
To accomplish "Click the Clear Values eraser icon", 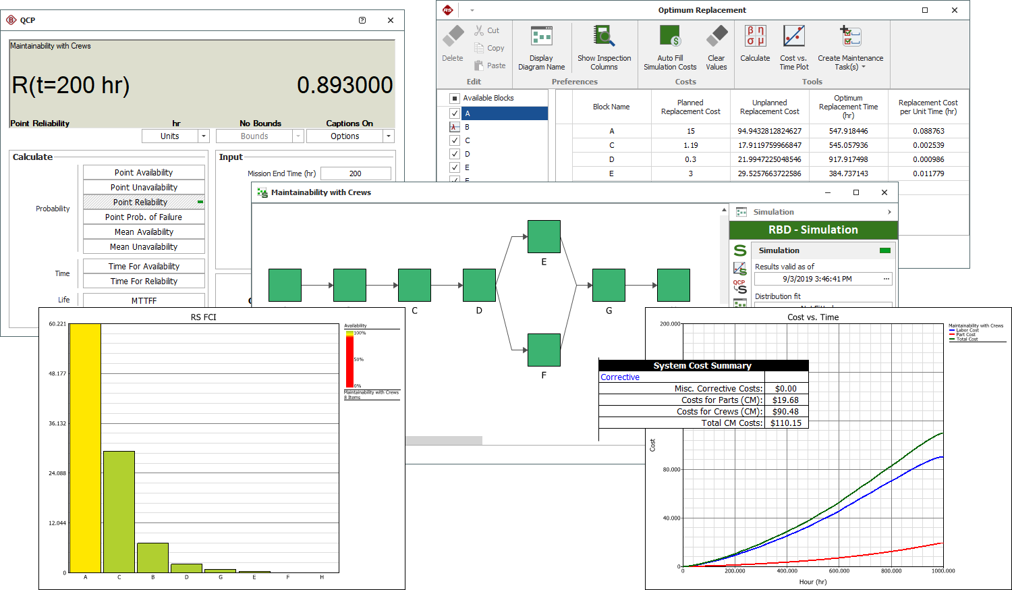I will click(716, 36).
